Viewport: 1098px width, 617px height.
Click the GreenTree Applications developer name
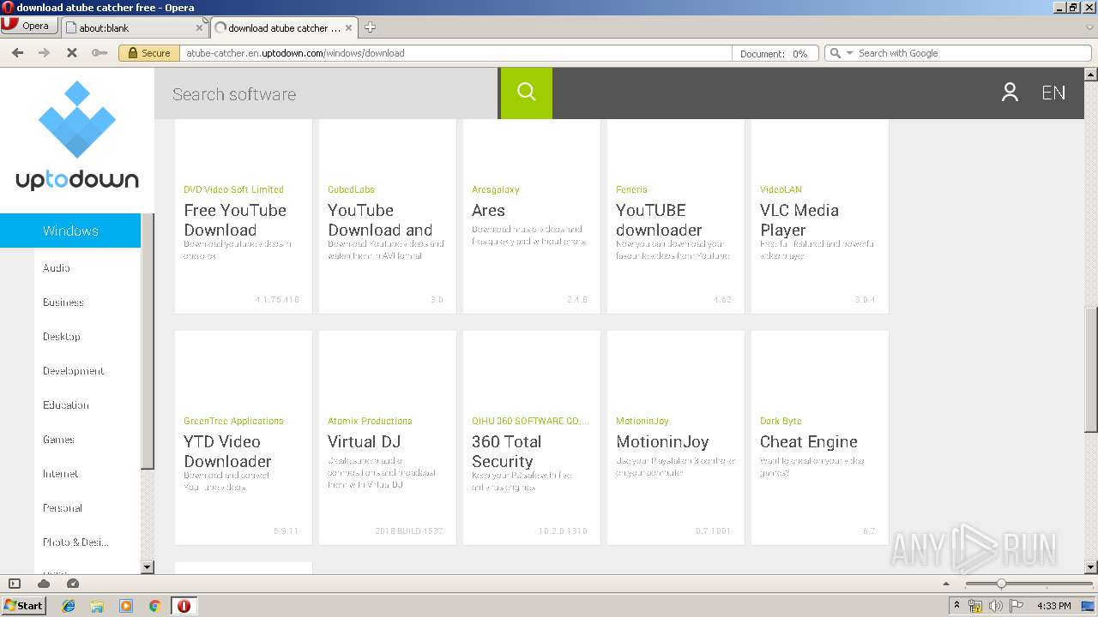tap(233, 421)
